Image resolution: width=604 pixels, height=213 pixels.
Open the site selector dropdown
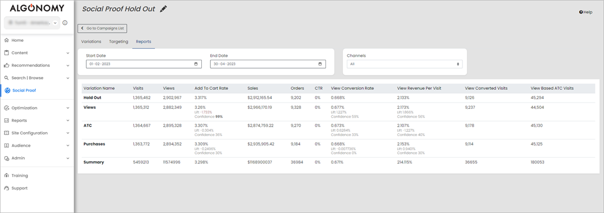32,23
